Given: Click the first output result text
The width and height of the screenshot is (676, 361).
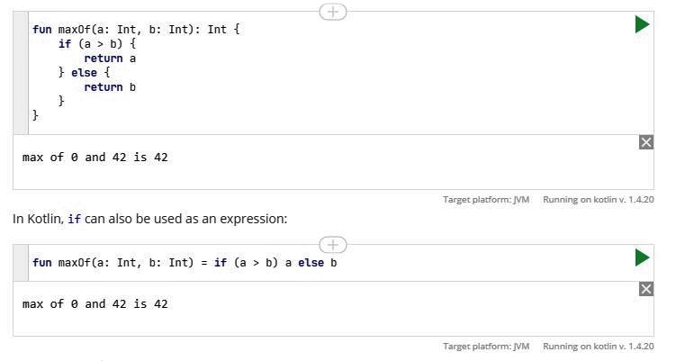Looking at the screenshot, I should pos(95,158).
